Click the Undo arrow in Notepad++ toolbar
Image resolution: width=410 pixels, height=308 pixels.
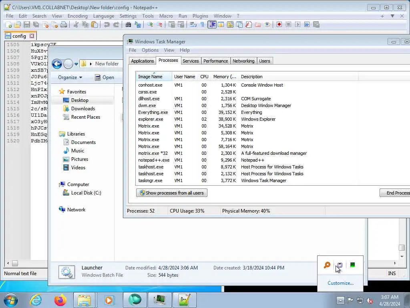click(107, 24)
